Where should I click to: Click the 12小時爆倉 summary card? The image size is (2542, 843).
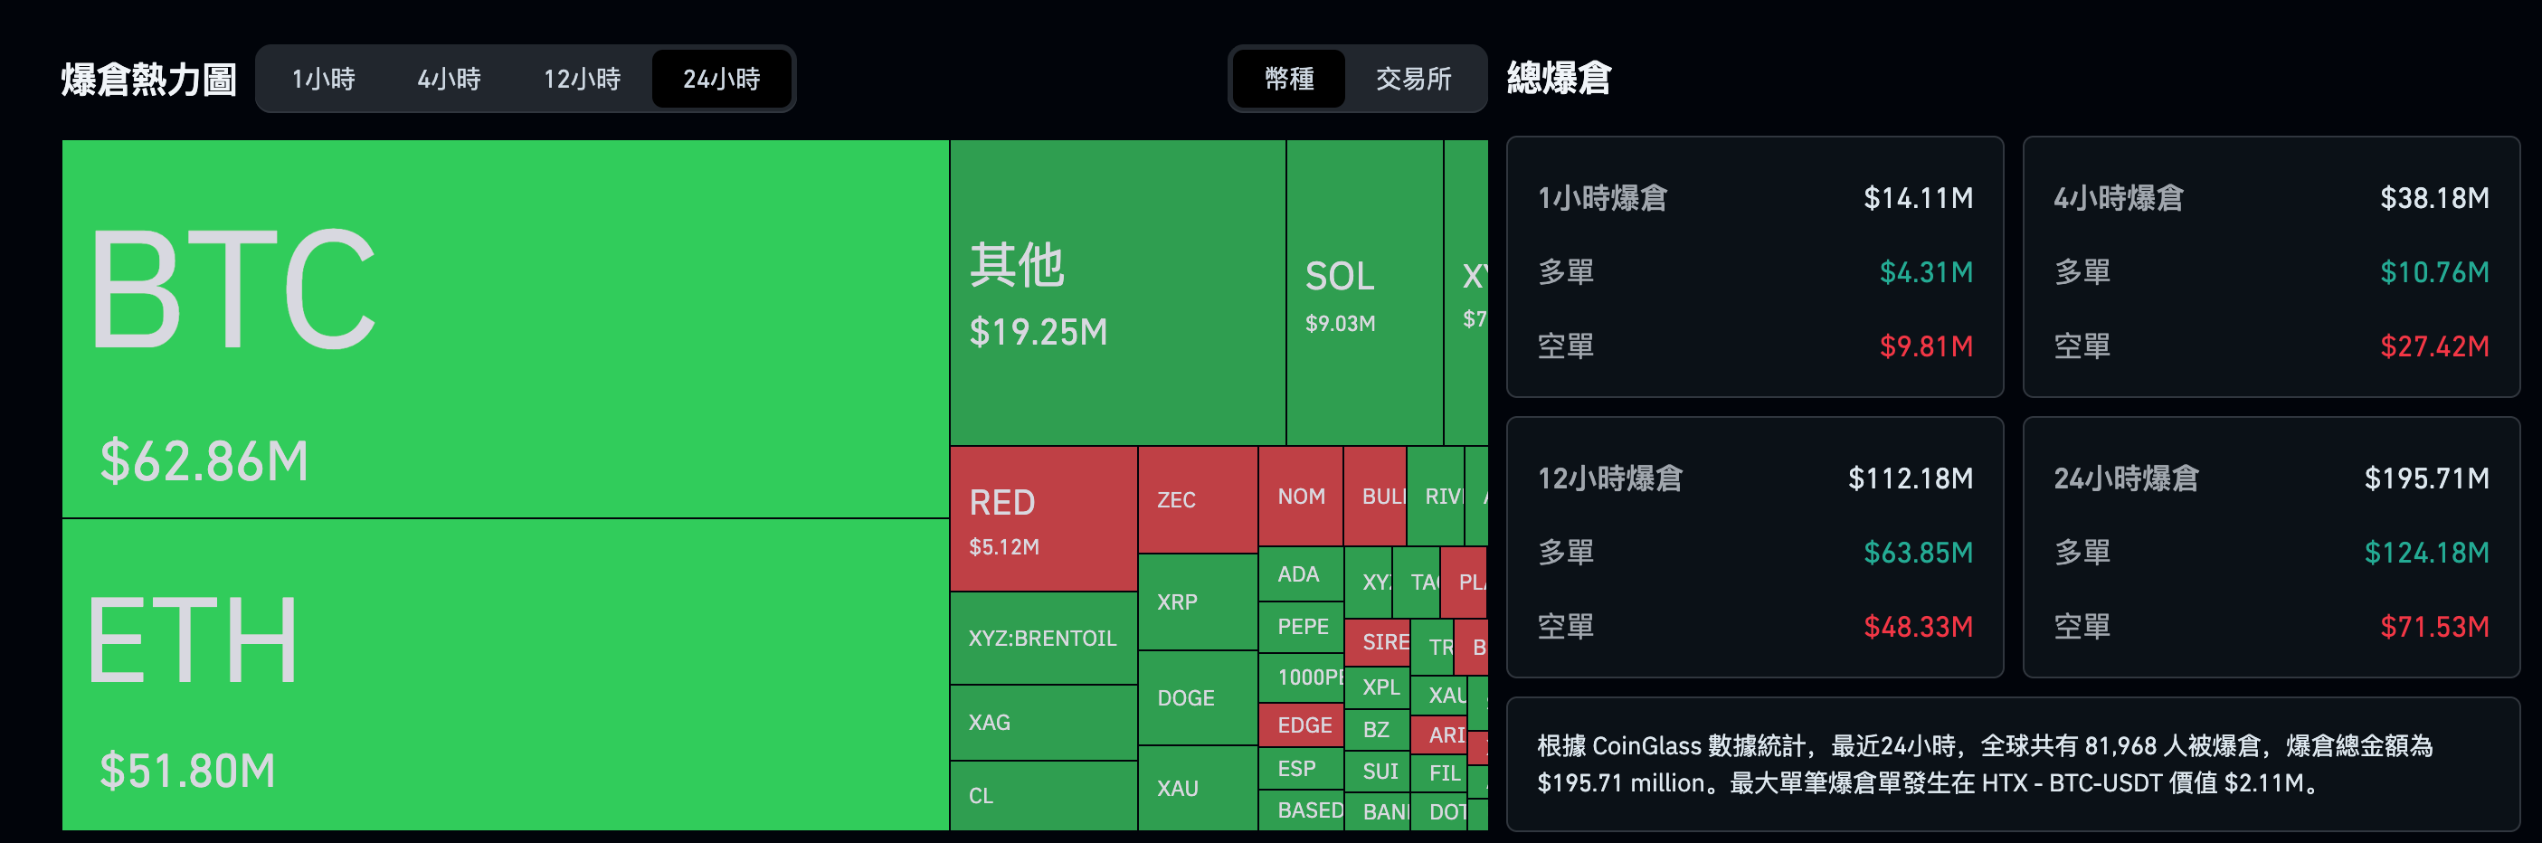(1753, 548)
